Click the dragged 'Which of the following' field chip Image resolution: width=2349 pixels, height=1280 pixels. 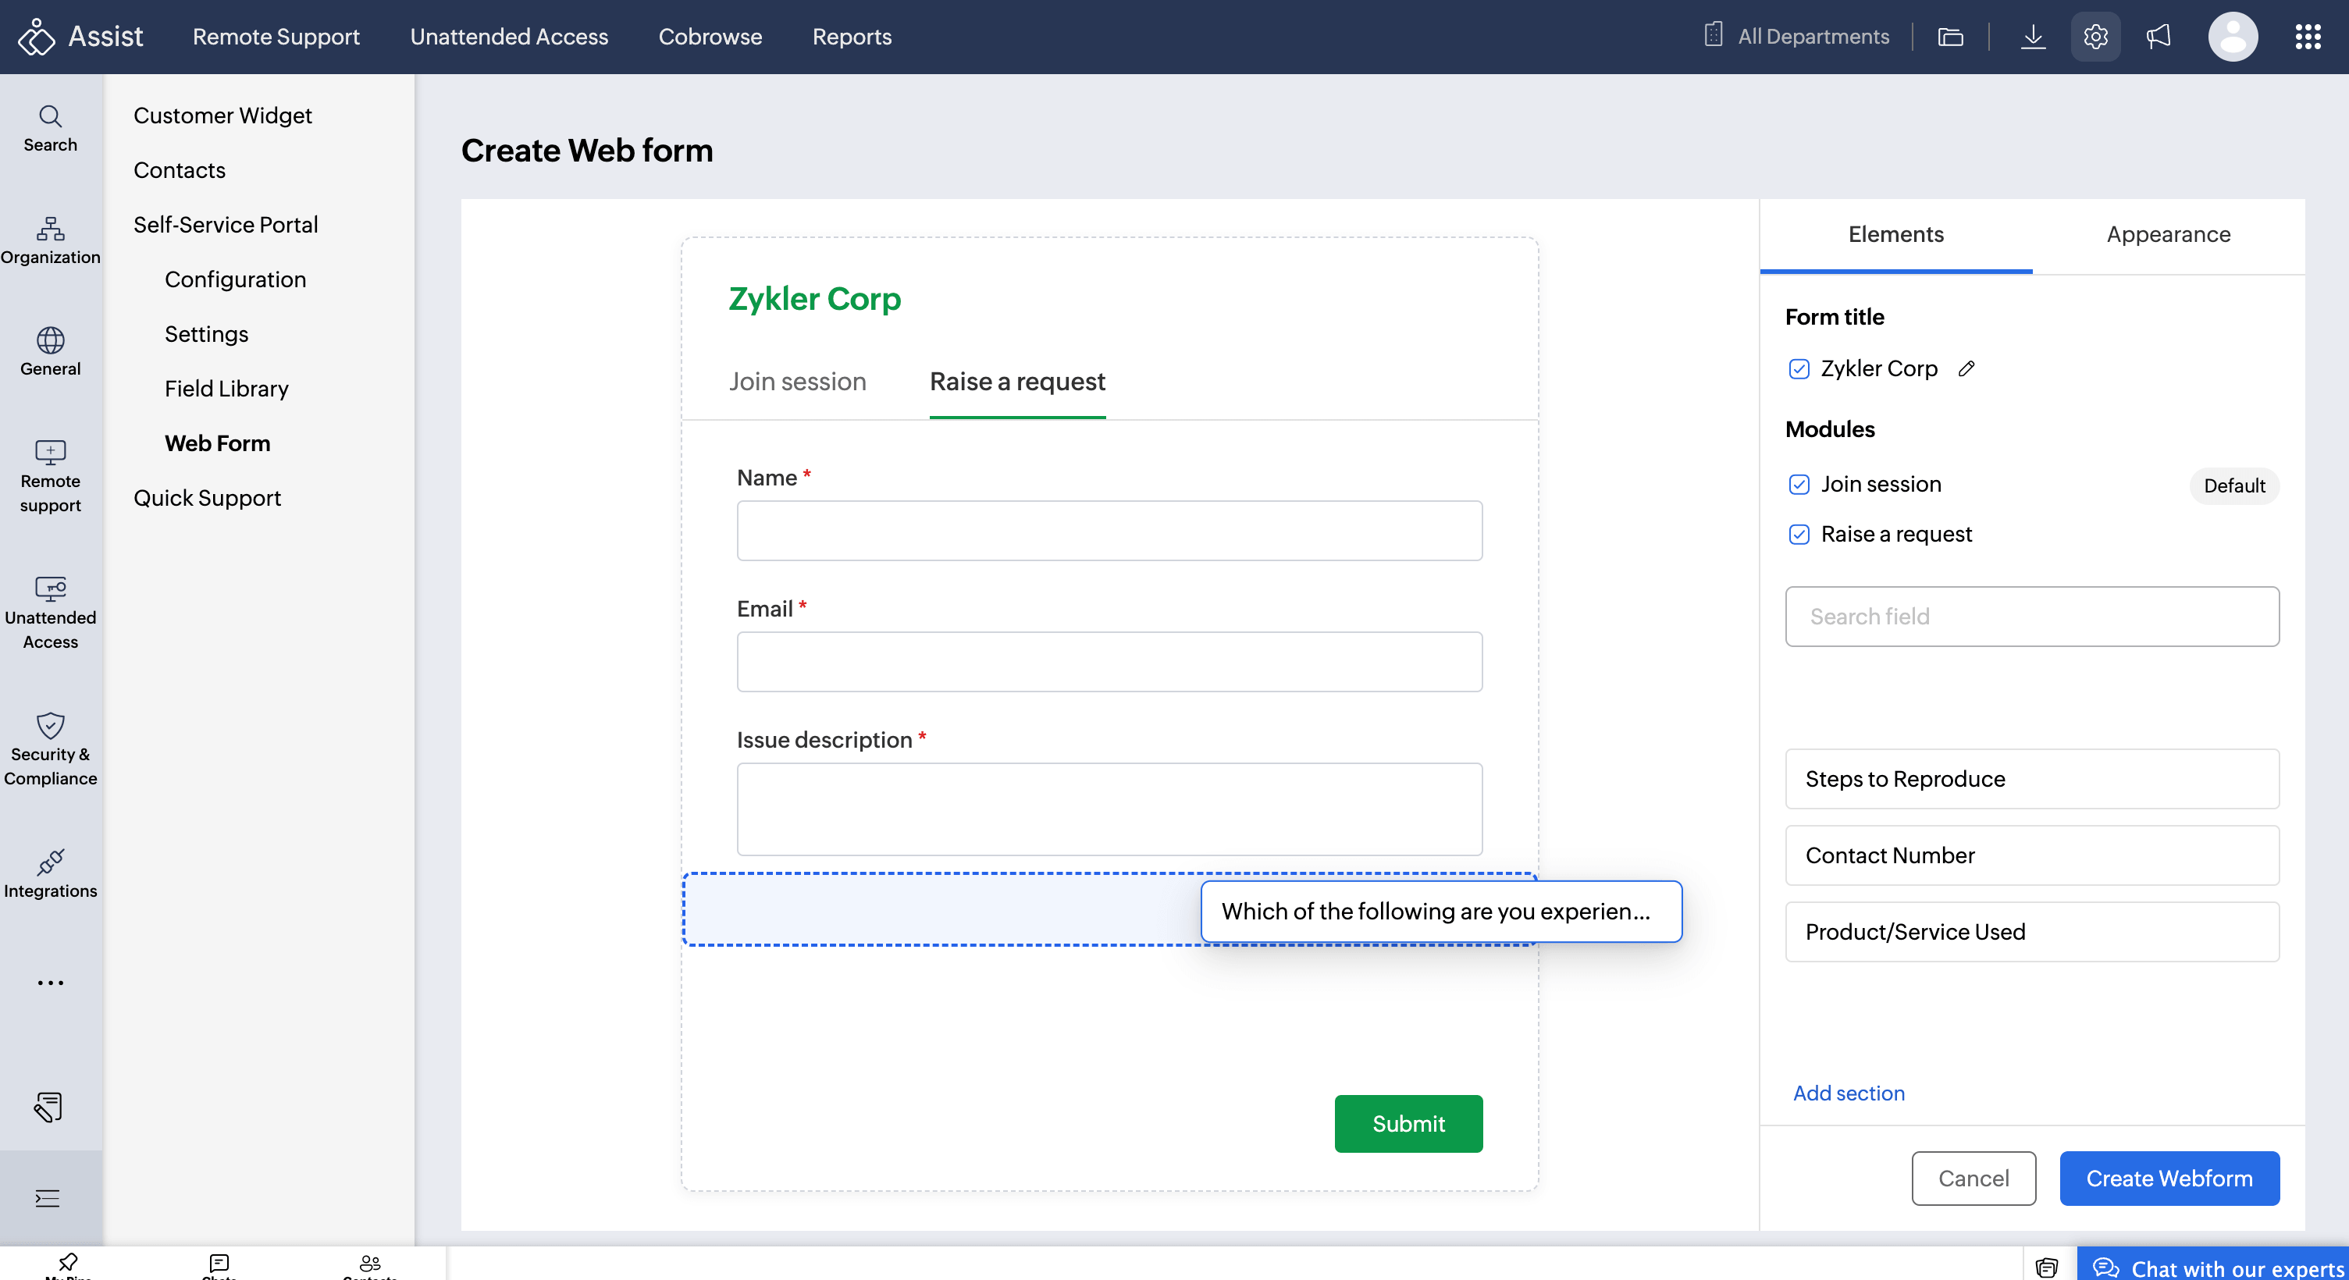click(1441, 912)
